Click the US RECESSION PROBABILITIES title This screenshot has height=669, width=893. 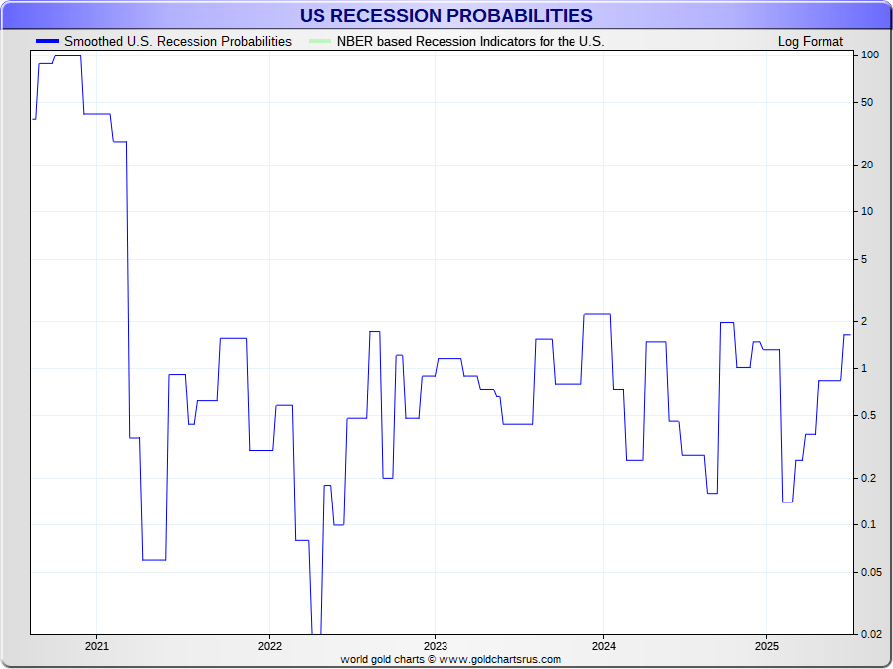[446, 15]
